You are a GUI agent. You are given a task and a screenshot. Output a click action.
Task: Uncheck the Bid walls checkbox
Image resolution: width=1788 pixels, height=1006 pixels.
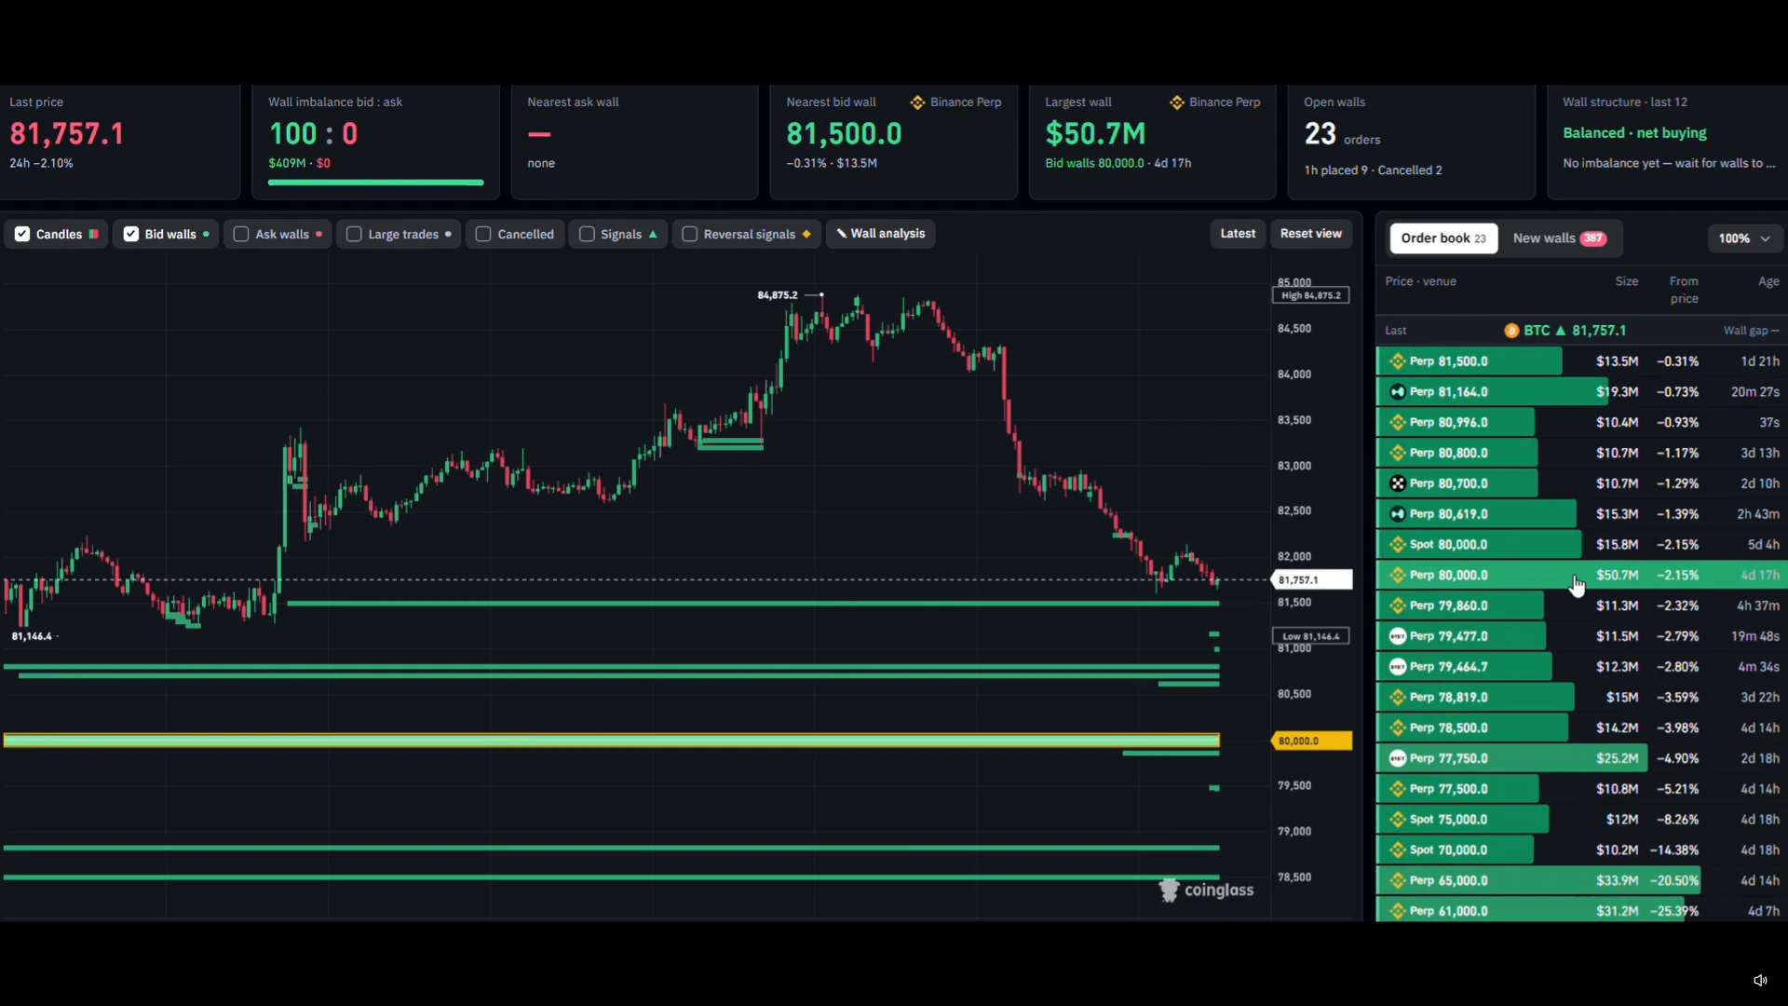tap(131, 234)
